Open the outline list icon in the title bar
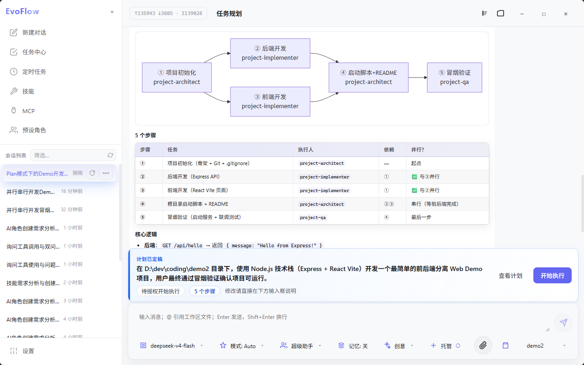 tap(484, 13)
